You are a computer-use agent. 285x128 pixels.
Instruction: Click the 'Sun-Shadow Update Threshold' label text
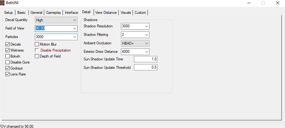point(107,68)
